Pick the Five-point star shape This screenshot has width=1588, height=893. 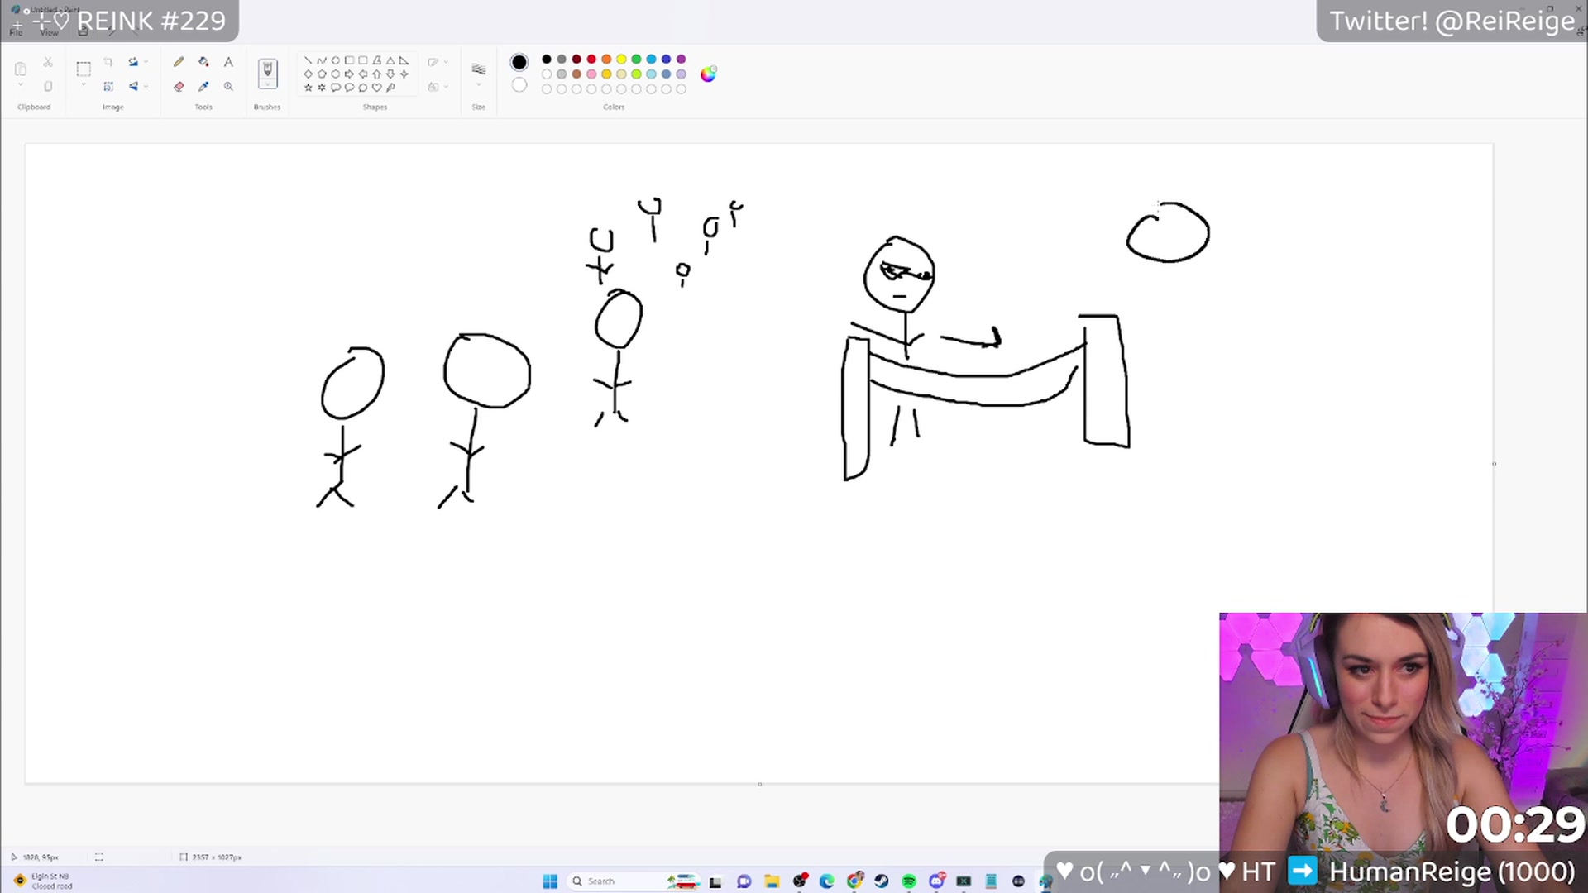[x=308, y=87]
